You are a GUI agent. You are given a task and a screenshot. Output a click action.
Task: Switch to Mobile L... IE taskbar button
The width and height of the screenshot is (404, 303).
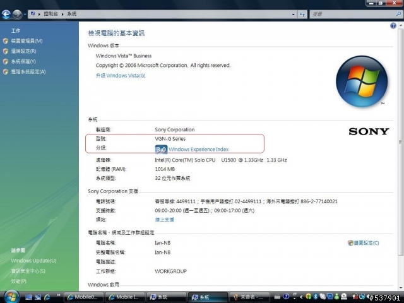[125, 297]
